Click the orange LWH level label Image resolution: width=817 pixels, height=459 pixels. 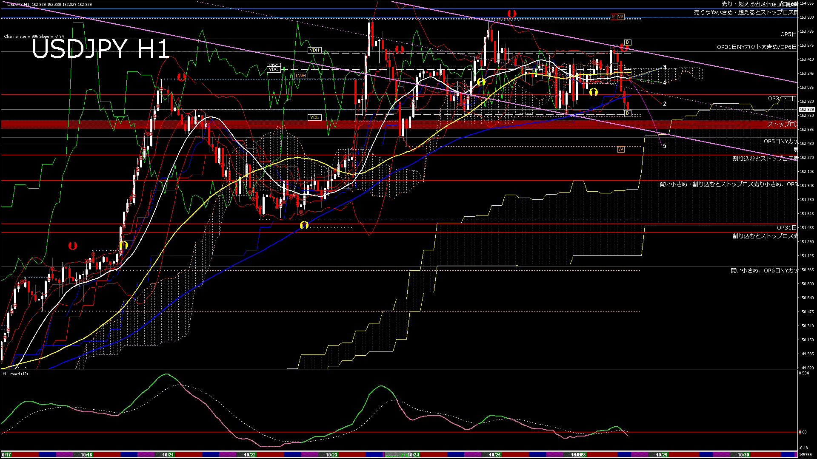[x=300, y=76]
